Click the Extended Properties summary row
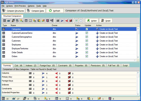 (69, 93)
